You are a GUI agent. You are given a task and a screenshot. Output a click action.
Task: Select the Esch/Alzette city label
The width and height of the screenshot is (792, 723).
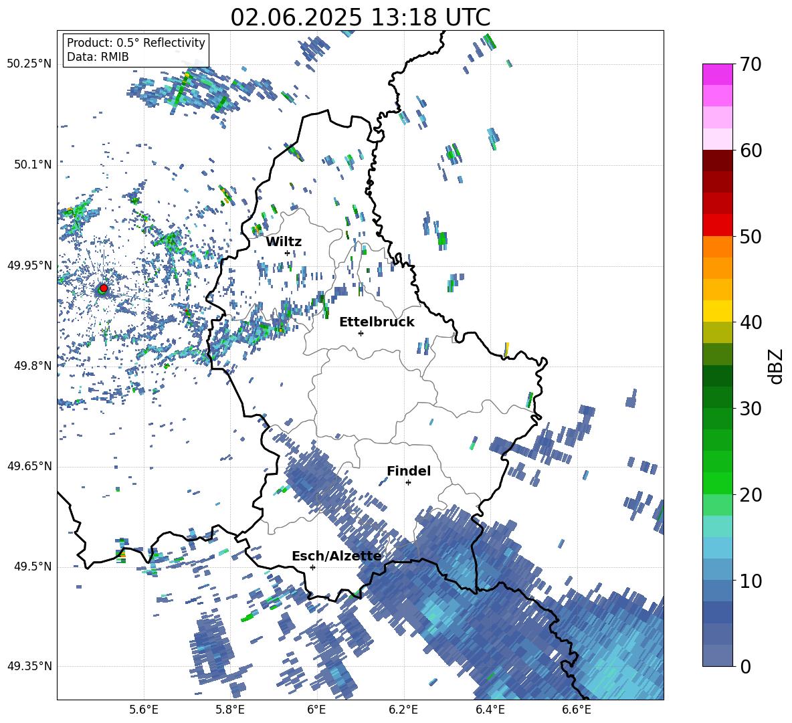coord(336,556)
